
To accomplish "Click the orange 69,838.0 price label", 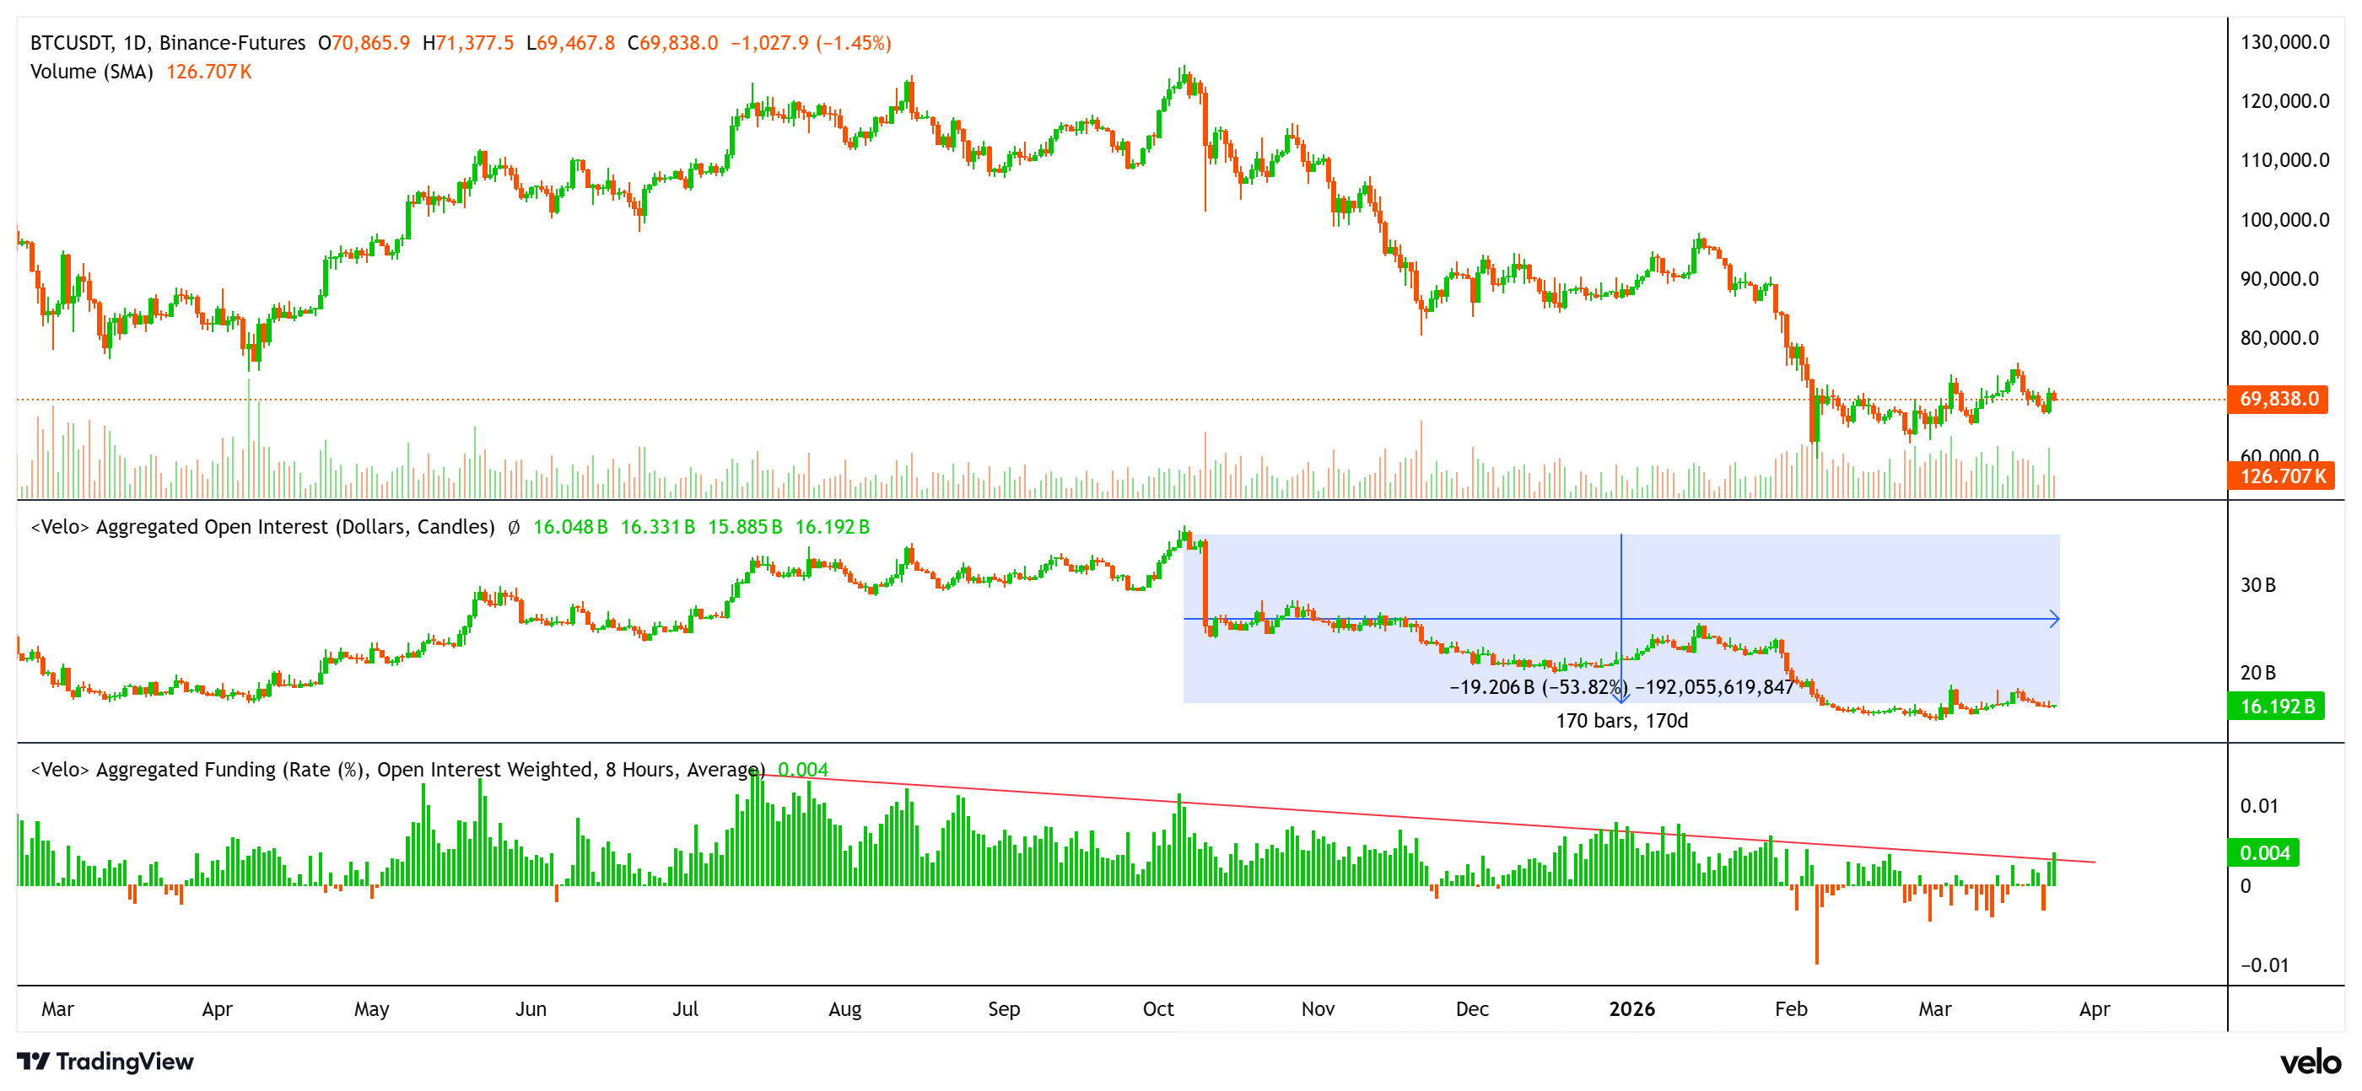I will (x=2278, y=399).
